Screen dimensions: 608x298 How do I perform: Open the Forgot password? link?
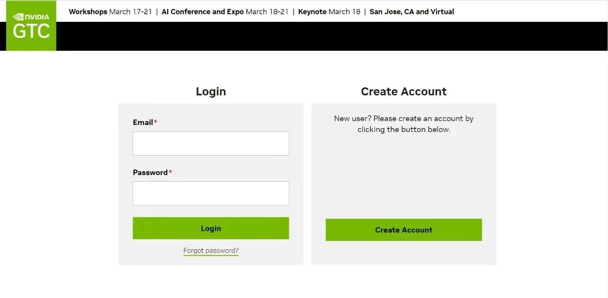(x=211, y=251)
